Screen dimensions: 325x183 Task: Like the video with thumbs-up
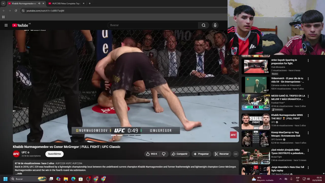pos(151,154)
